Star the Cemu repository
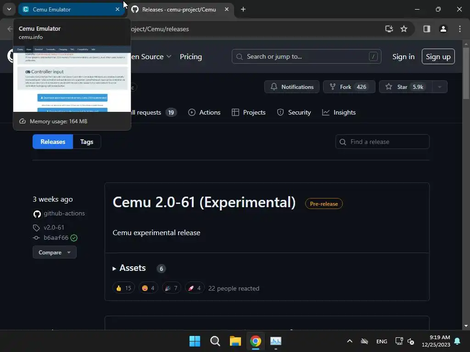 point(406,87)
